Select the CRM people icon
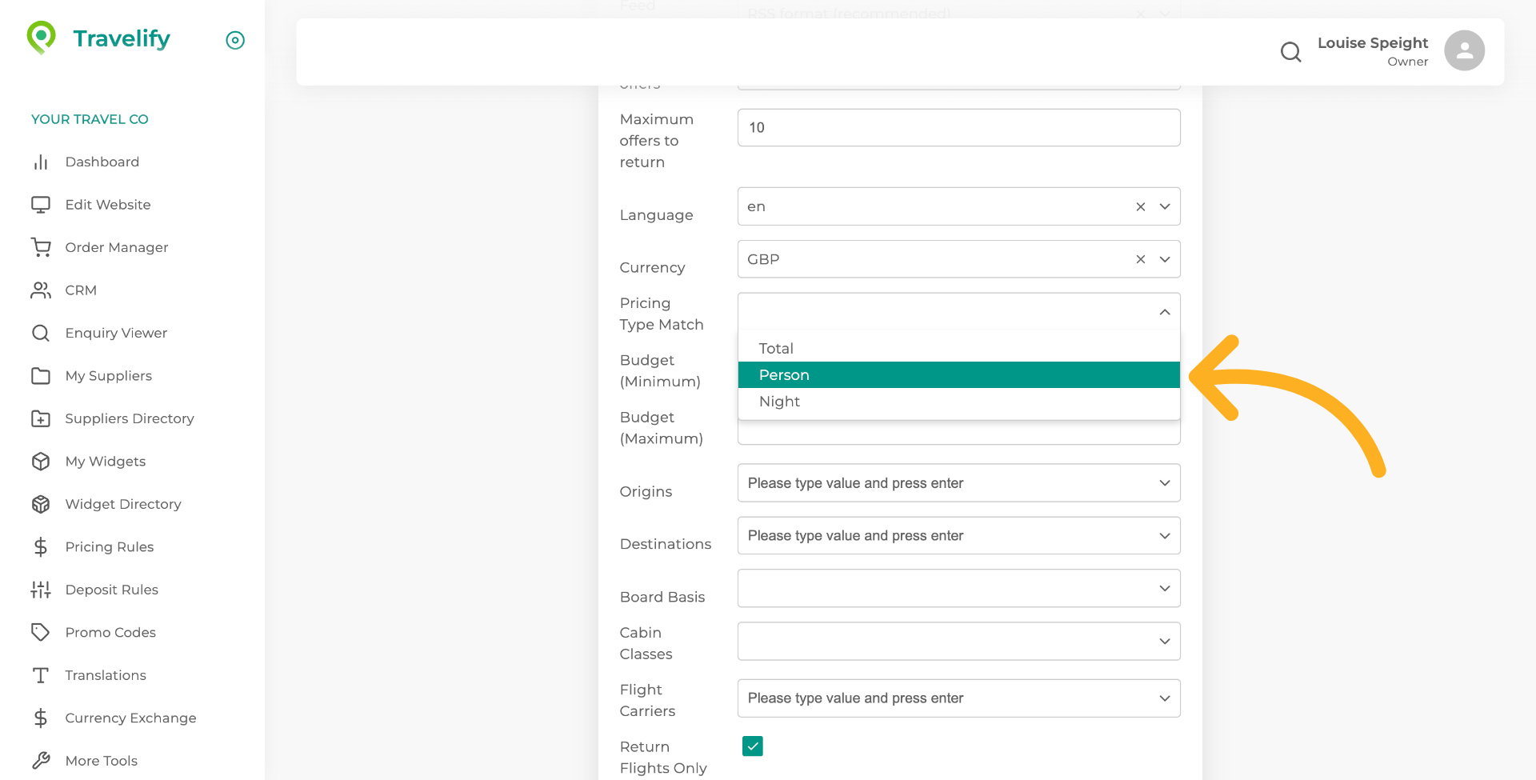This screenshot has width=1536, height=780. click(41, 290)
